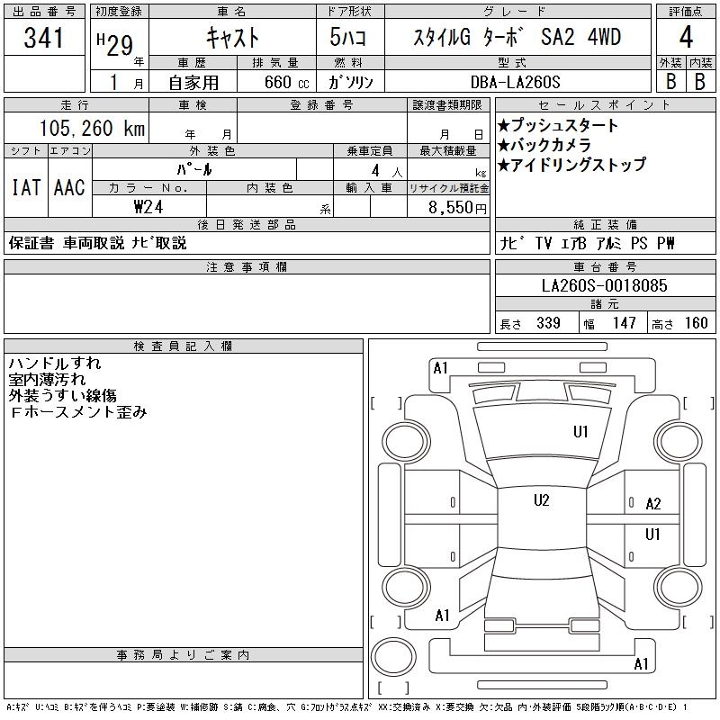The width and height of the screenshot is (720, 720).
Task: Click the U2 mark on the roof
Action: click(x=542, y=500)
